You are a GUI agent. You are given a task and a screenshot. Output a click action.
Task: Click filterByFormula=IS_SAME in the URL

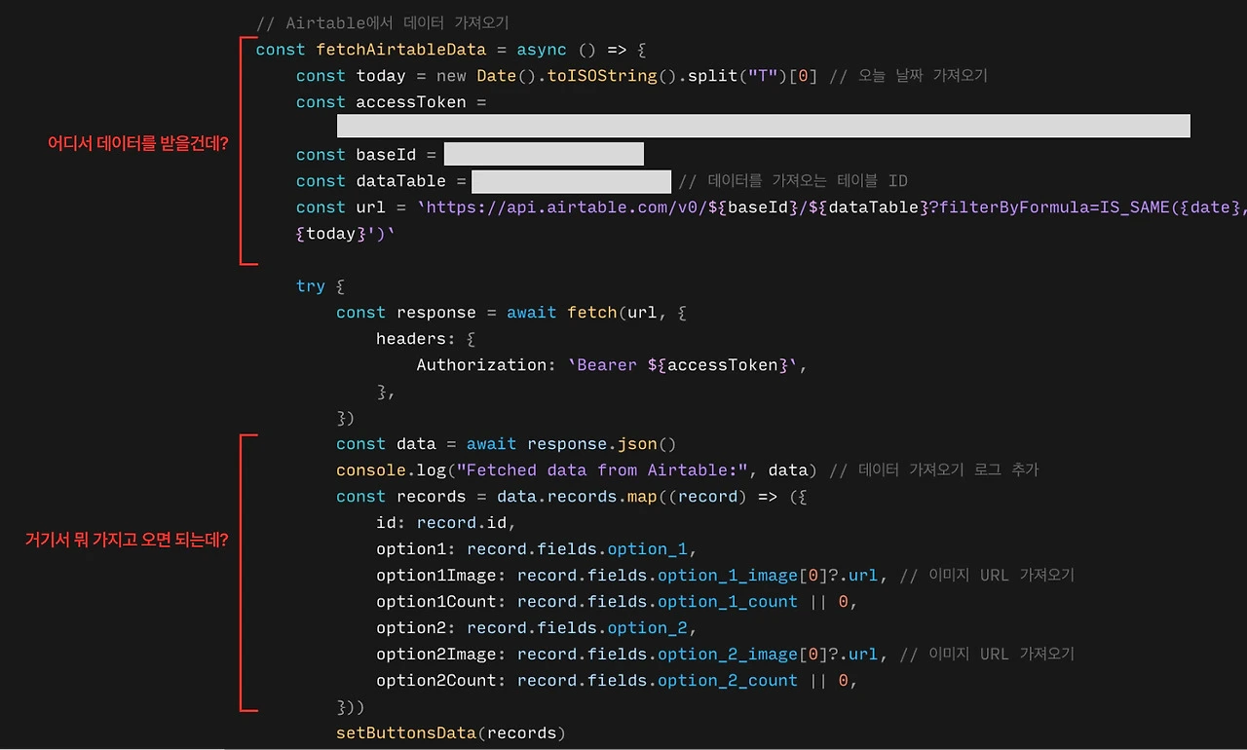(1056, 207)
